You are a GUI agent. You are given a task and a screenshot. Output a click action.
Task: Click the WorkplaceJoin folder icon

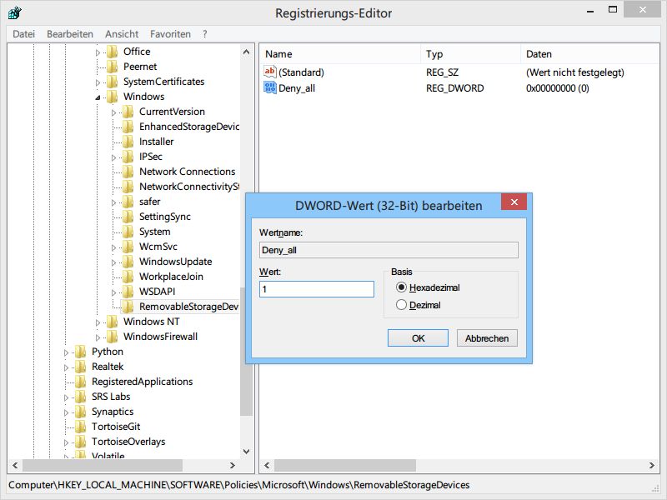(128, 277)
